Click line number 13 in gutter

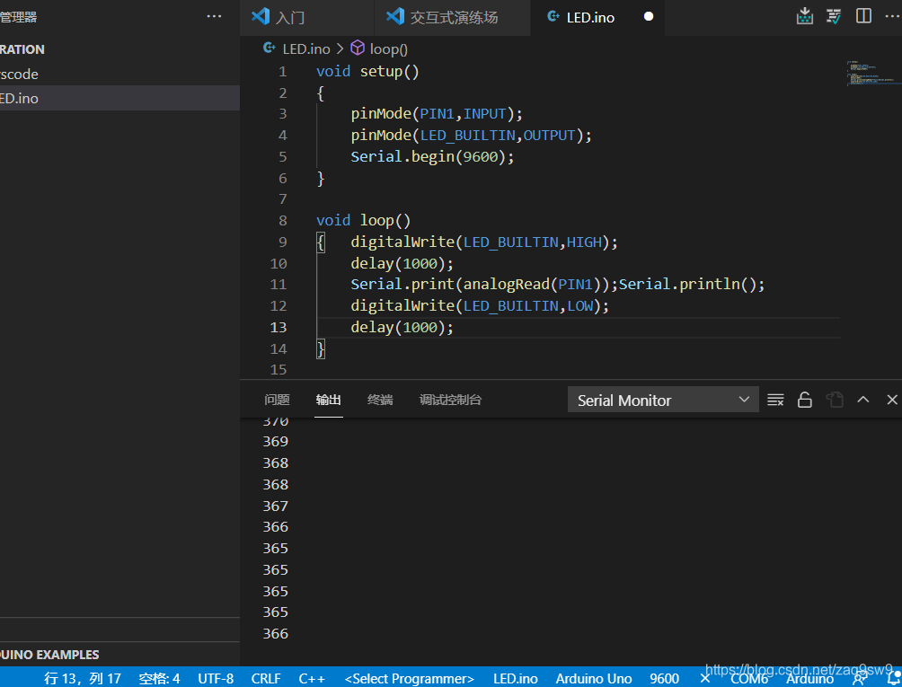(x=279, y=327)
